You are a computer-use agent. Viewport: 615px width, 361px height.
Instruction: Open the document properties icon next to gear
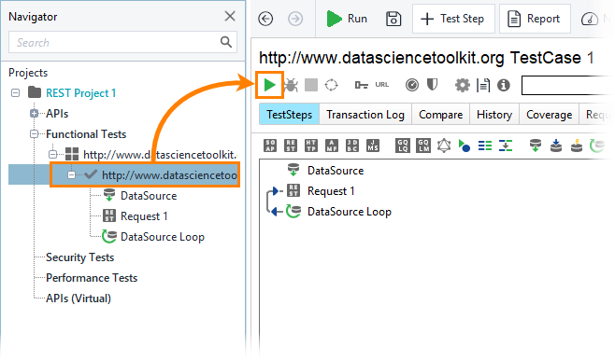click(483, 85)
